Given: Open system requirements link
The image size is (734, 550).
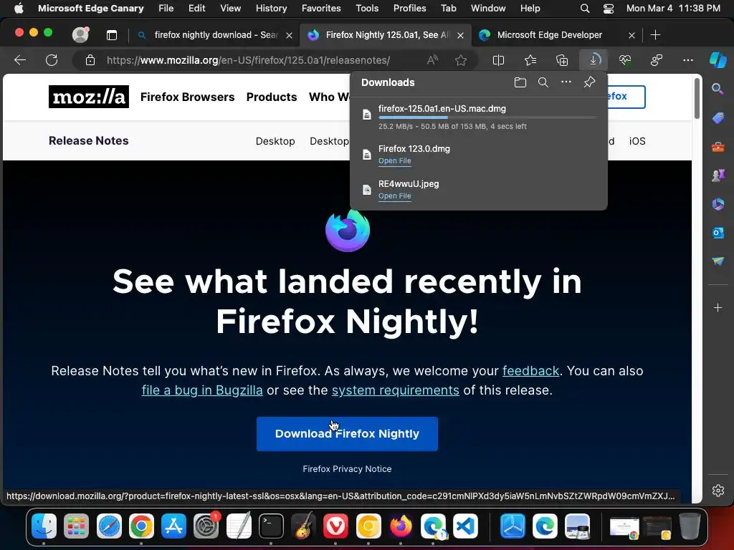Looking at the screenshot, I should point(395,390).
